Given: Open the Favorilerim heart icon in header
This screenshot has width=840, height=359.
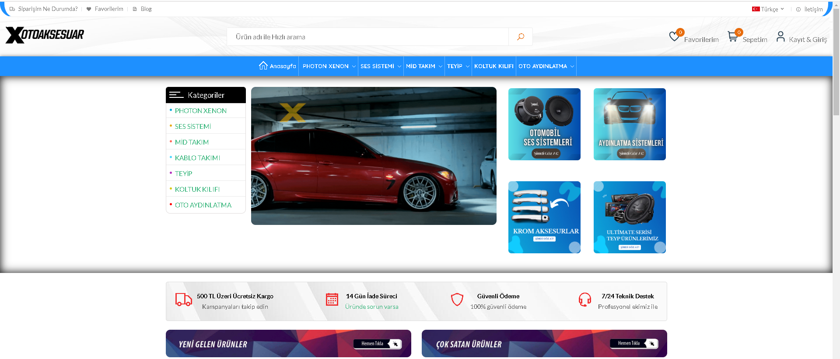Looking at the screenshot, I should pyautogui.click(x=674, y=37).
